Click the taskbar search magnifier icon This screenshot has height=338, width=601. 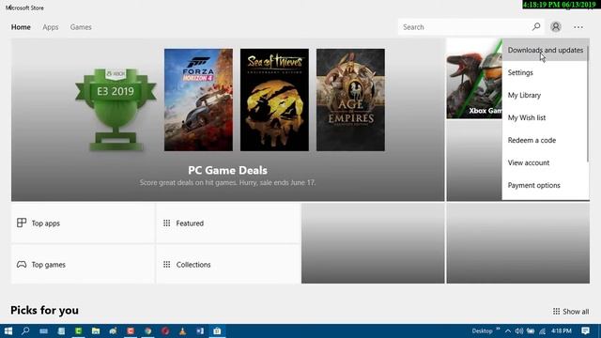pos(25,331)
